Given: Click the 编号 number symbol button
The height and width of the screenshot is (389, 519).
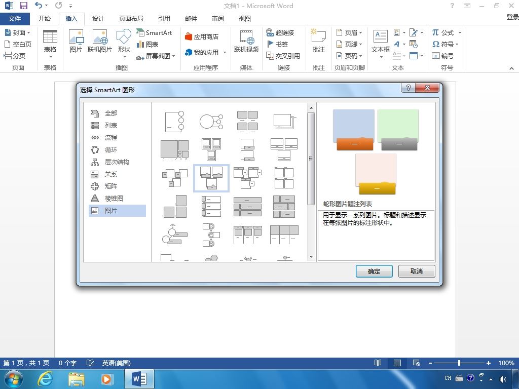Looking at the screenshot, I should point(442,56).
